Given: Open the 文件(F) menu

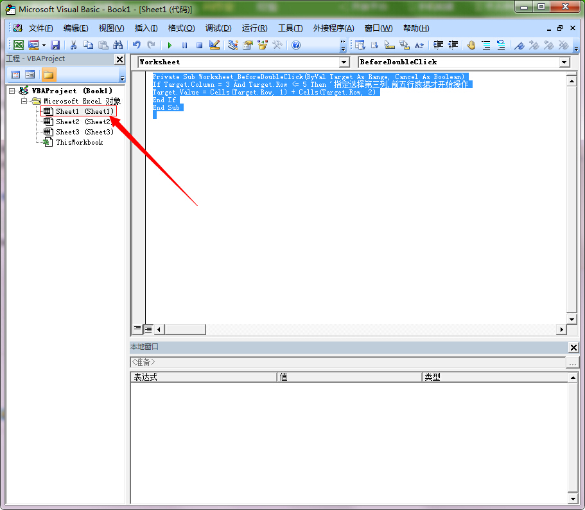Looking at the screenshot, I should (40, 28).
